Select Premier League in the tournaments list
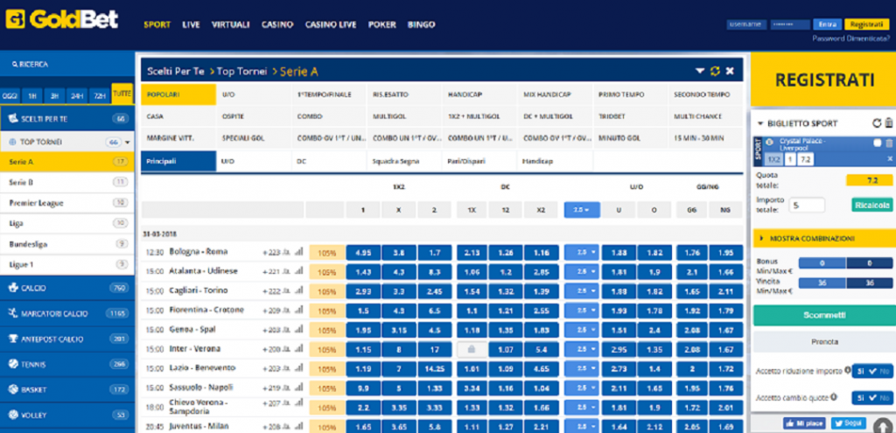Image resolution: width=896 pixels, height=433 pixels. click(x=66, y=203)
